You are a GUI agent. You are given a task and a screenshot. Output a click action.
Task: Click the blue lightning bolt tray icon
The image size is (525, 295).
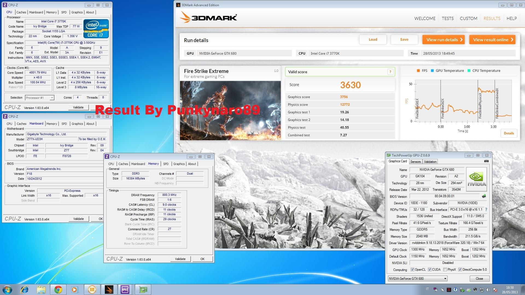[455, 290]
